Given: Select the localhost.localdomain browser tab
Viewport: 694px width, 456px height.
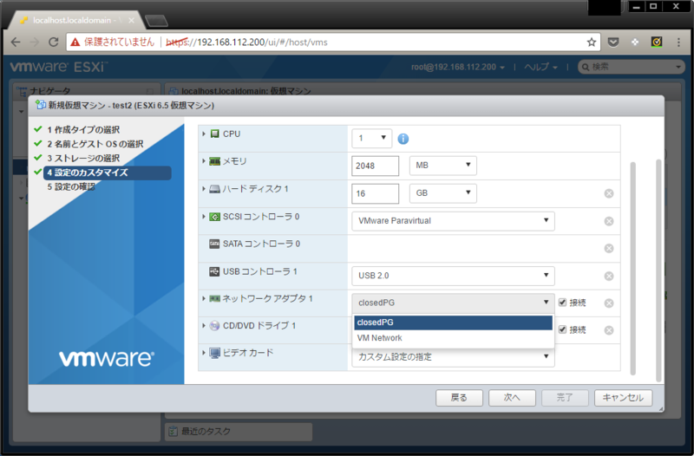Looking at the screenshot, I should (75, 20).
